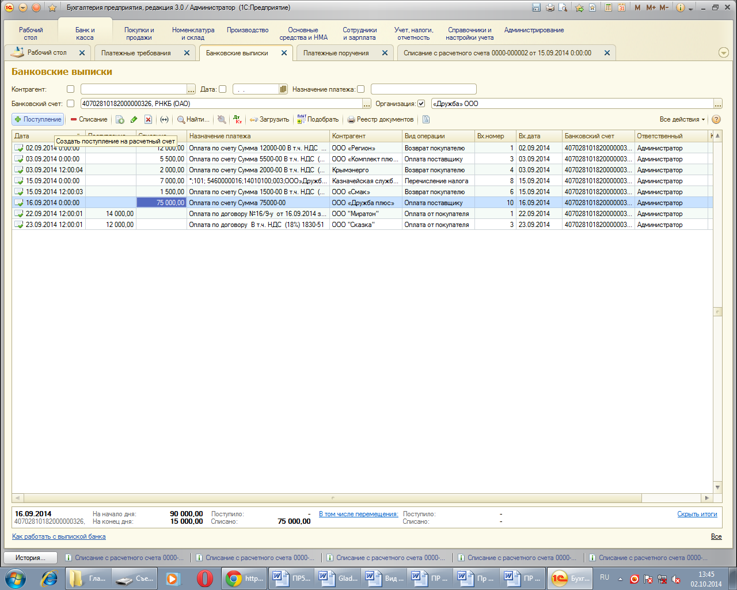Click the Поступление button
This screenshot has width=737, height=590.
point(38,119)
